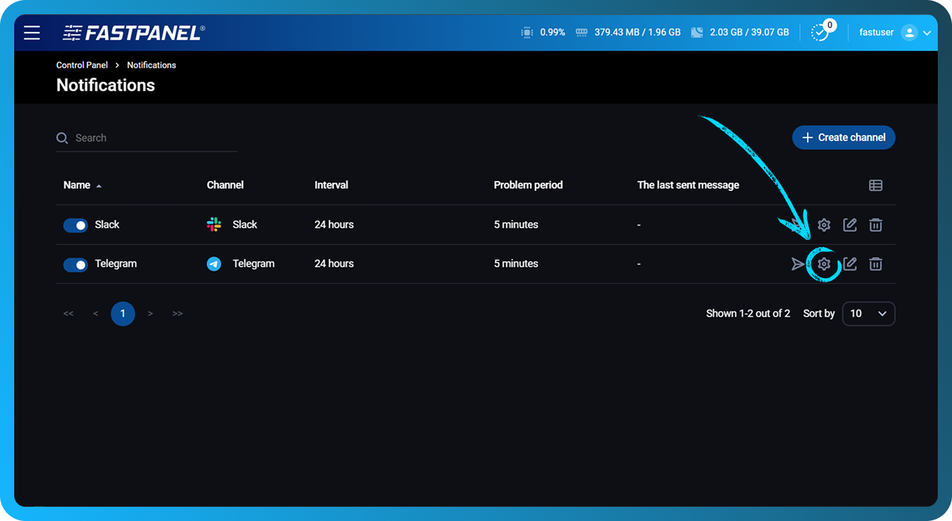
Task: Click the FASTPANEL logo
Action: tap(134, 33)
